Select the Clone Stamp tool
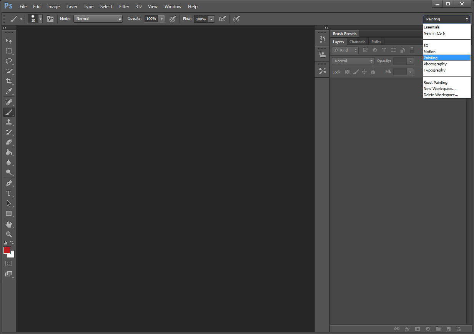 click(8, 122)
